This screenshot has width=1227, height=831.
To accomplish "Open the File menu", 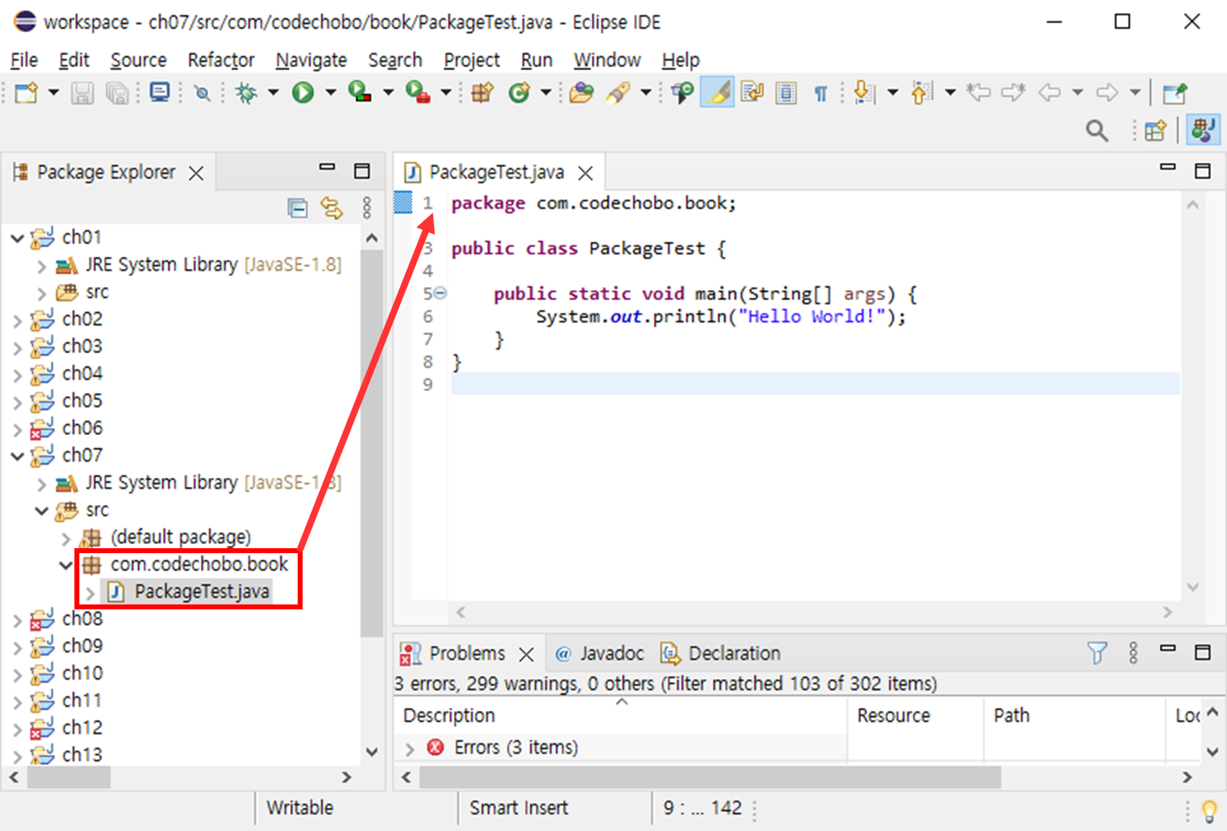I will point(24,60).
